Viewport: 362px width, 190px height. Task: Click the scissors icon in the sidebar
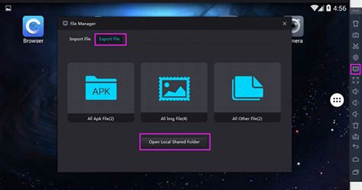pos(356,46)
